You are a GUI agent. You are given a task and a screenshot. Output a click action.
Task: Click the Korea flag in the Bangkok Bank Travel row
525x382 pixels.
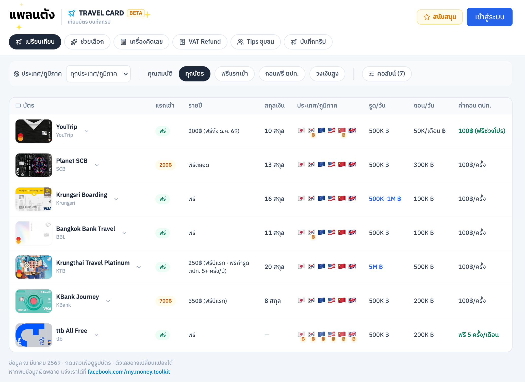tap(311, 232)
